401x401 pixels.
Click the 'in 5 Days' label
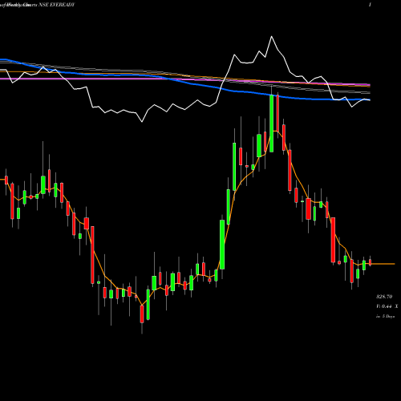(385, 316)
